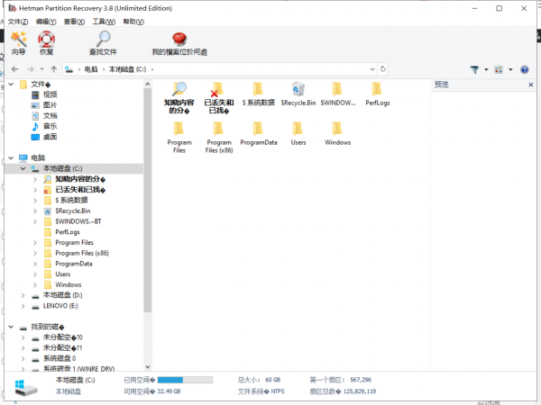Open the 工具(W) menu
The width and height of the screenshot is (541, 405).
(104, 22)
